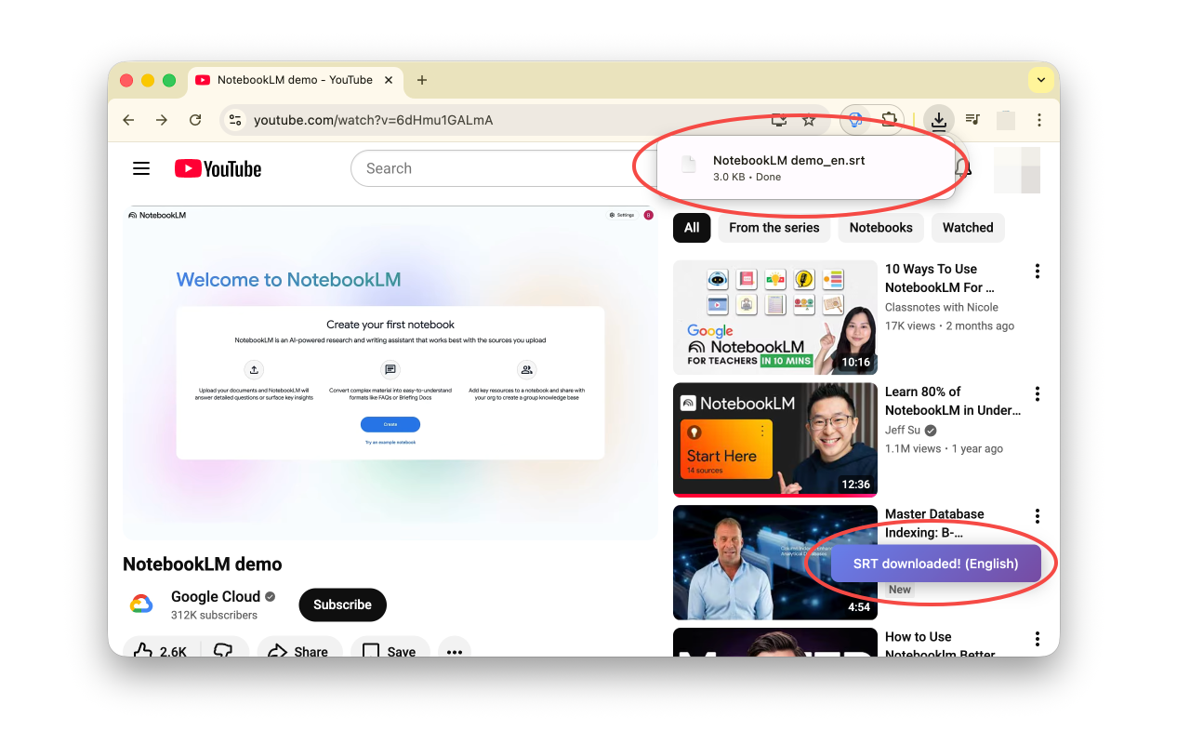Open Chrome's three-dot browser menu

[x=1039, y=120]
